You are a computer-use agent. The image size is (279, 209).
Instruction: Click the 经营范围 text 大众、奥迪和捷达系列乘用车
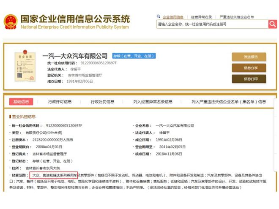(x=54, y=175)
